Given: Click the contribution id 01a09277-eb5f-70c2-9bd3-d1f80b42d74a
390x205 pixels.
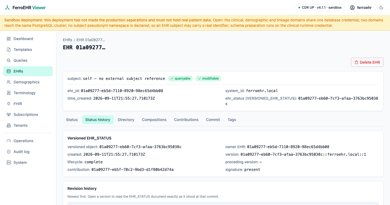Looking at the screenshot, I should pos(132,170).
